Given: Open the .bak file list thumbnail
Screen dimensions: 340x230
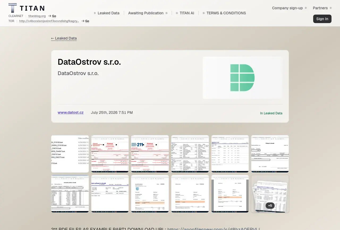Looking at the screenshot, I should coord(70,154).
